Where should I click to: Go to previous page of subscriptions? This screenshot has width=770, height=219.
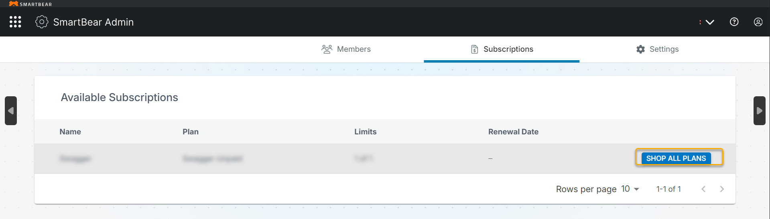[703, 189]
